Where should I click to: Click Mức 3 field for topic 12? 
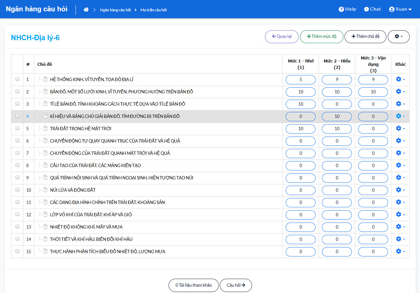(373, 215)
